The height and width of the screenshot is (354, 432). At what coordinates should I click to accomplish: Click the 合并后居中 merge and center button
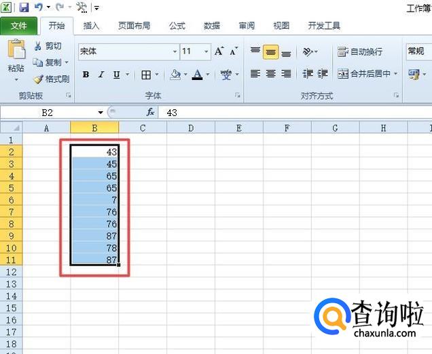pyautogui.click(x=364, y=74)
